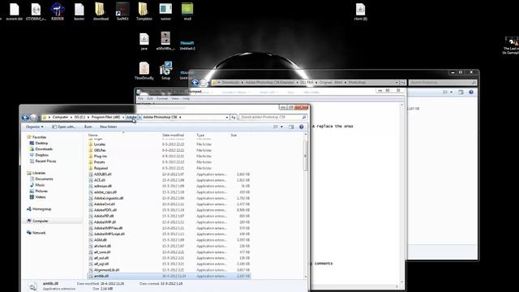The image size is (519, 292).
Task: Select the Required folder
Action: 101,168
